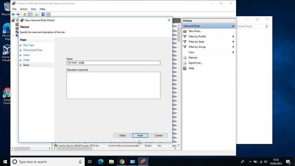Go to the Rule Type step
Image resolution: width=295 pixels, height=166 pixels.
[29, 45]
